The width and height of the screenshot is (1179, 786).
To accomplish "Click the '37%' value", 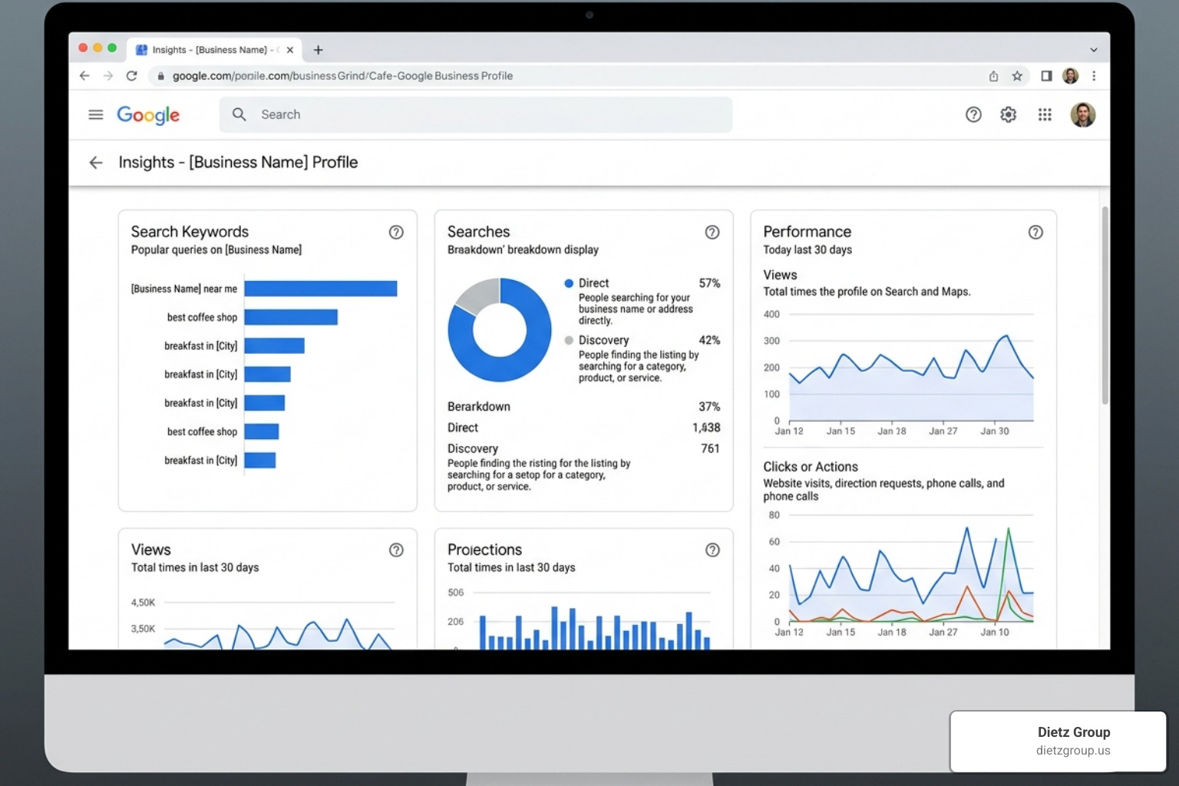I will click(710, 407).
